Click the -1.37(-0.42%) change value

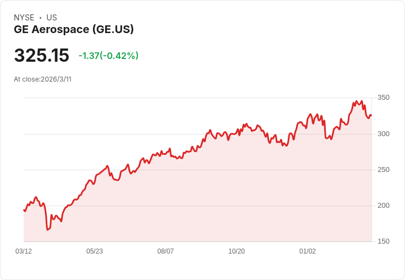108,56
